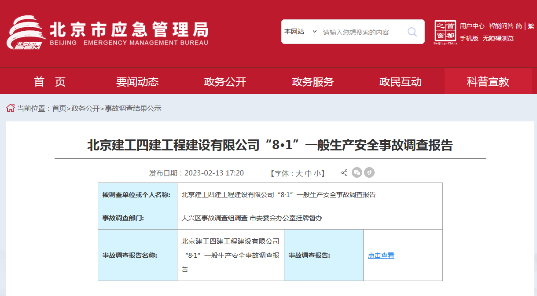The height and width of the screenshot is (296, 537).
Task: Click the share icon beside font size
Action: pyautogui.click(x=344, y=173)
